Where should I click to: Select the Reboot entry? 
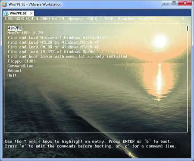tap(14, 71)
